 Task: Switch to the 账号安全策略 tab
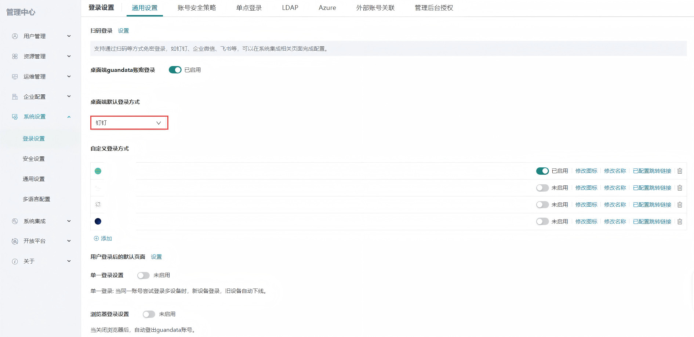click(x=197, y=8)
